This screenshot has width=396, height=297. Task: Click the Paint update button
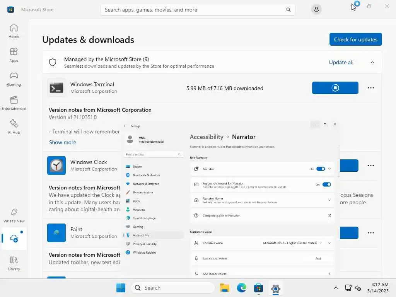[x=349, y=233]
